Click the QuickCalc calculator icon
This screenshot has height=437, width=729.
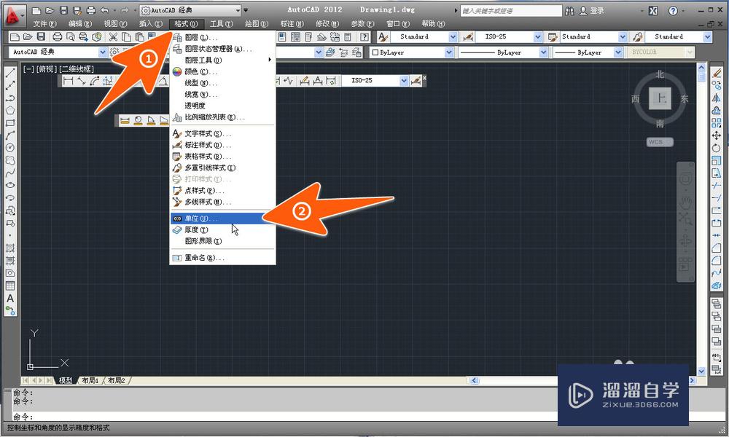(347, 36)
